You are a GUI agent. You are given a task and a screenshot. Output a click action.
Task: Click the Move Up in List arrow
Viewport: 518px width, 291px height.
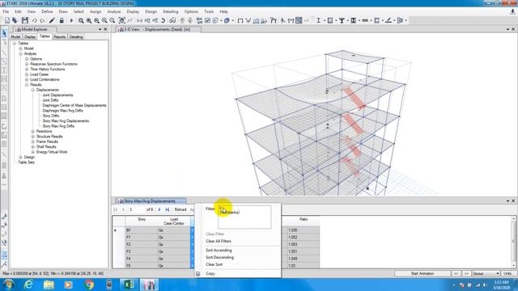[x=182, y=20]
